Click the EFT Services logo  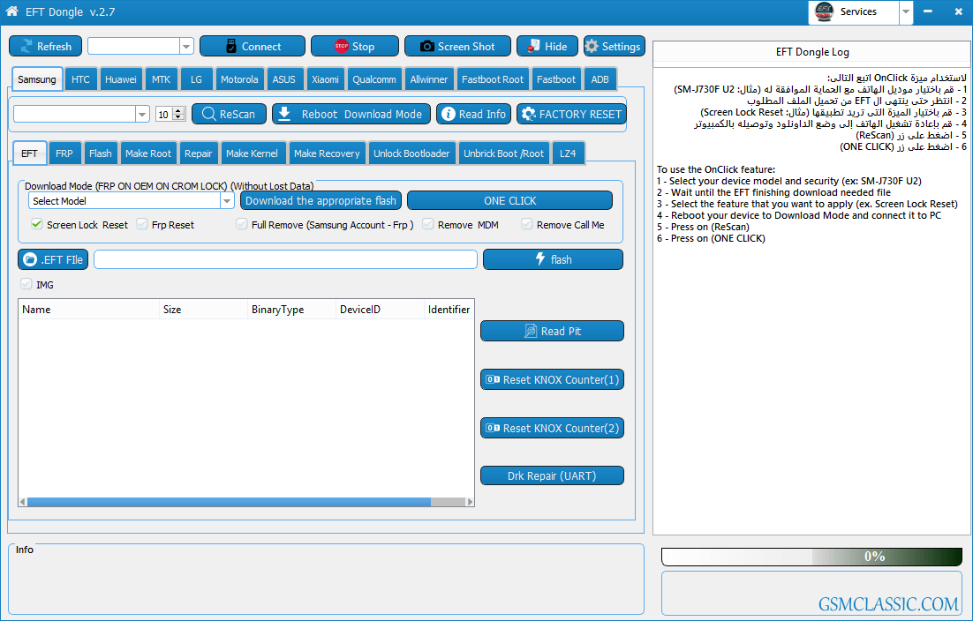(x=824, y=12)
